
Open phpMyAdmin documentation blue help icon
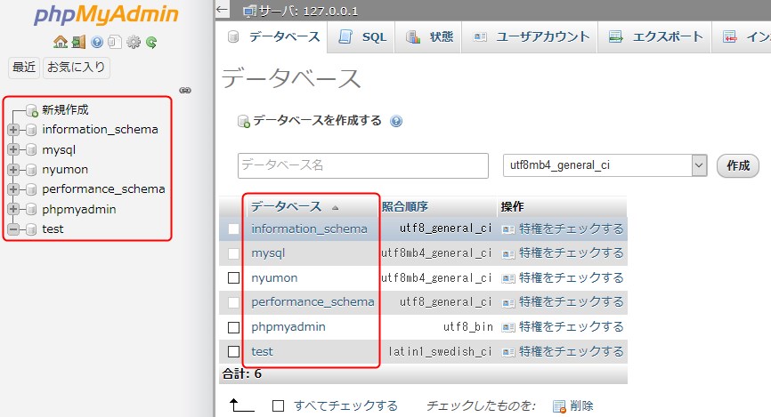(x=97, y=42)
